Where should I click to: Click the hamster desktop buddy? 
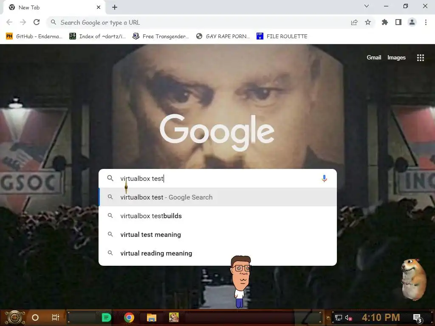[x=414, y=279]
